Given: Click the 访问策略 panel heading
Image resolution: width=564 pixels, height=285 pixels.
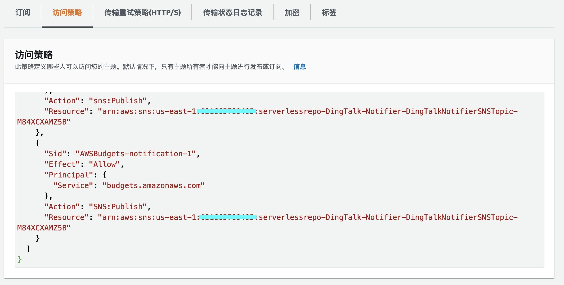Looking at the screenshot, I should 34,55.
